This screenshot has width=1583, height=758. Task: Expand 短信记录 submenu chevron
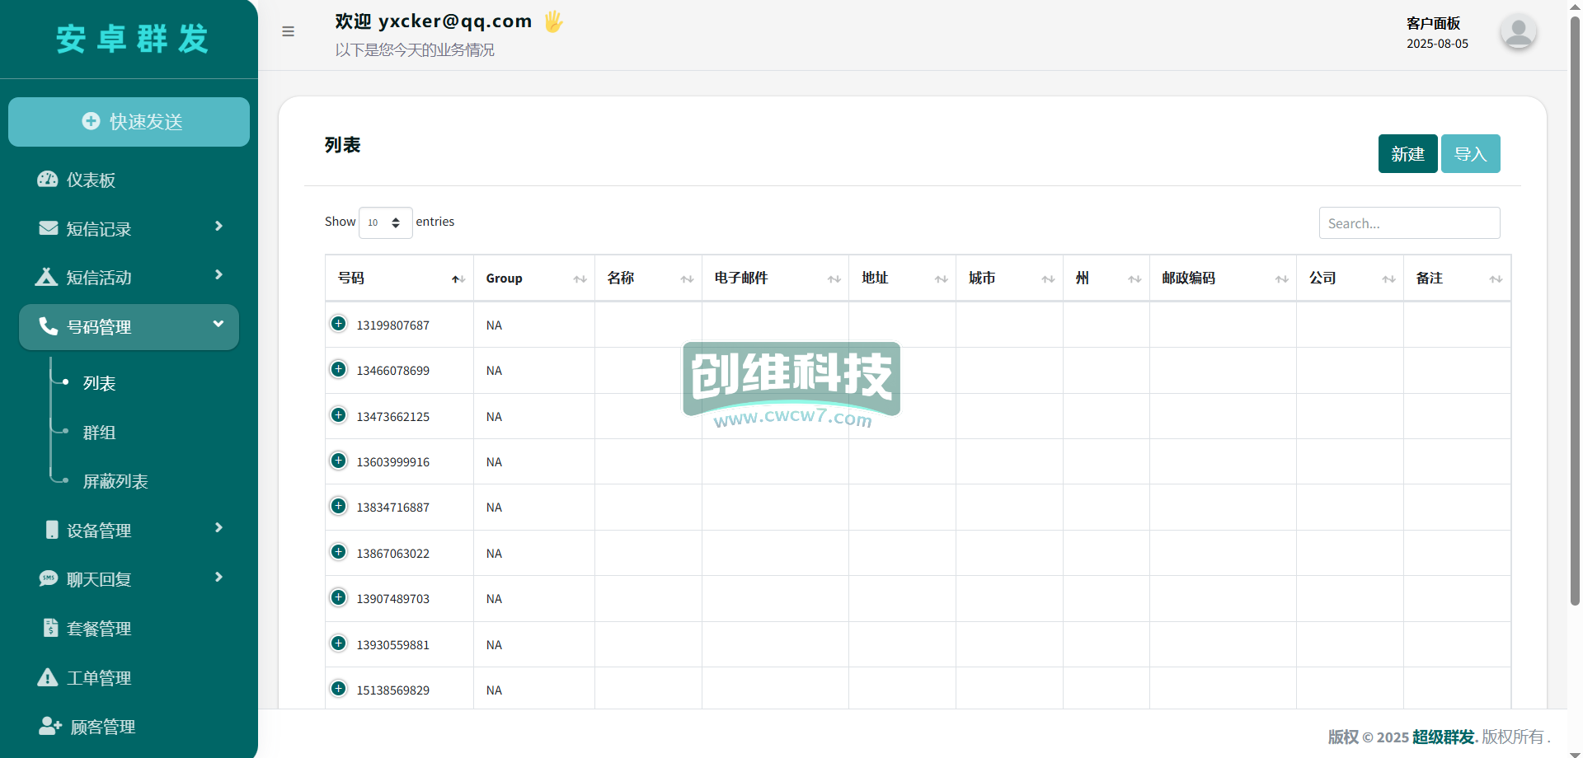pyautogui.click(x=218, y=226)
